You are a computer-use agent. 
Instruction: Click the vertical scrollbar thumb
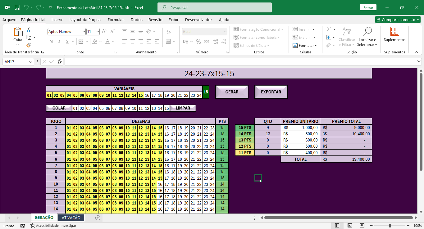click(421, 122)
